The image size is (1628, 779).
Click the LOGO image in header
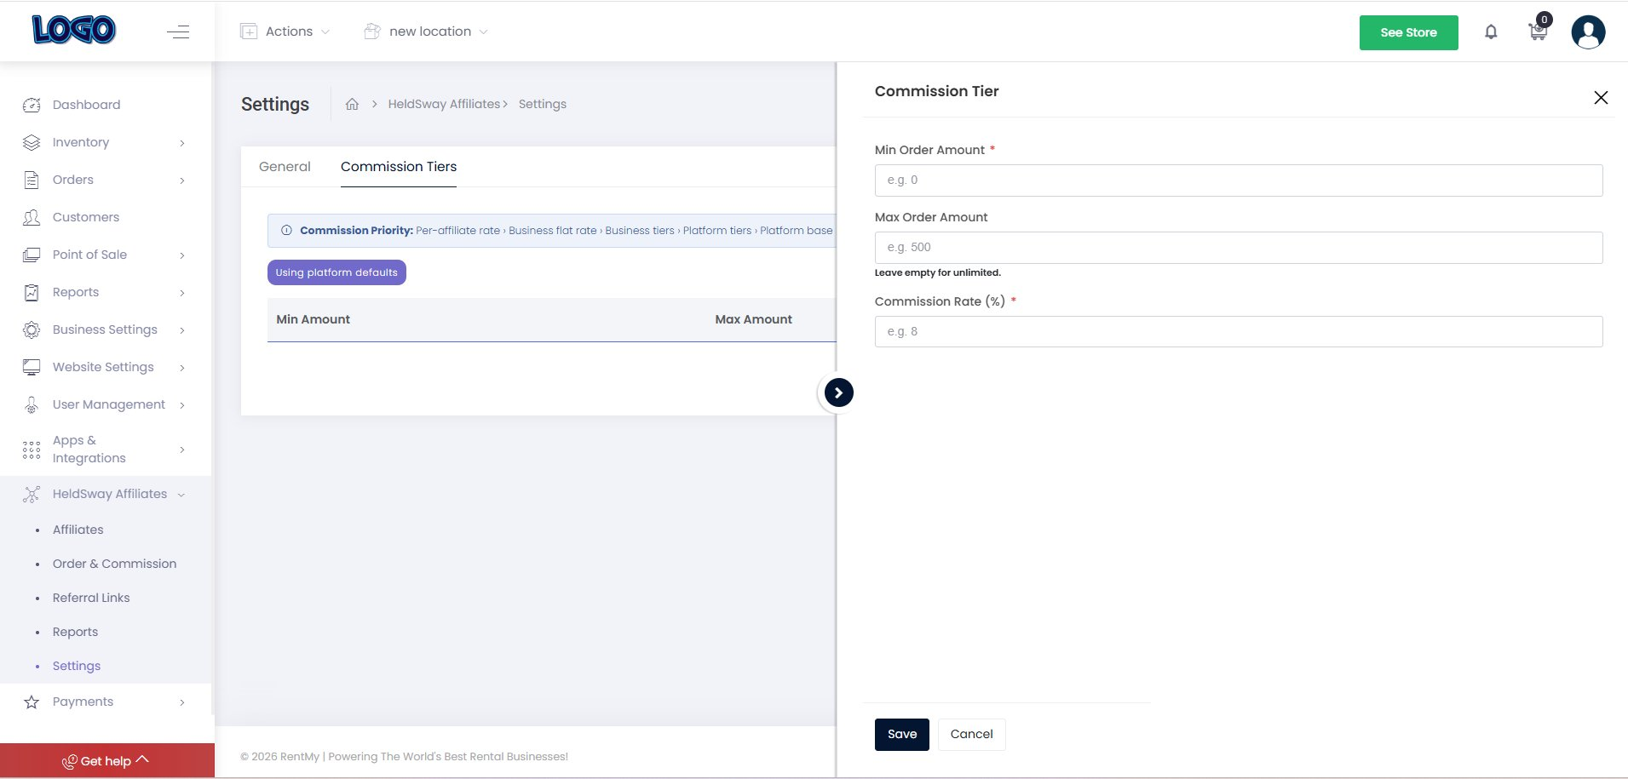[73, 31]
